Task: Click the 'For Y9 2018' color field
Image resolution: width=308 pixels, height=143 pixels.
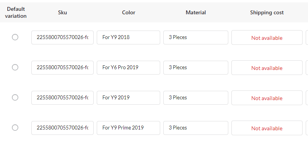Action: click(128, 37)
